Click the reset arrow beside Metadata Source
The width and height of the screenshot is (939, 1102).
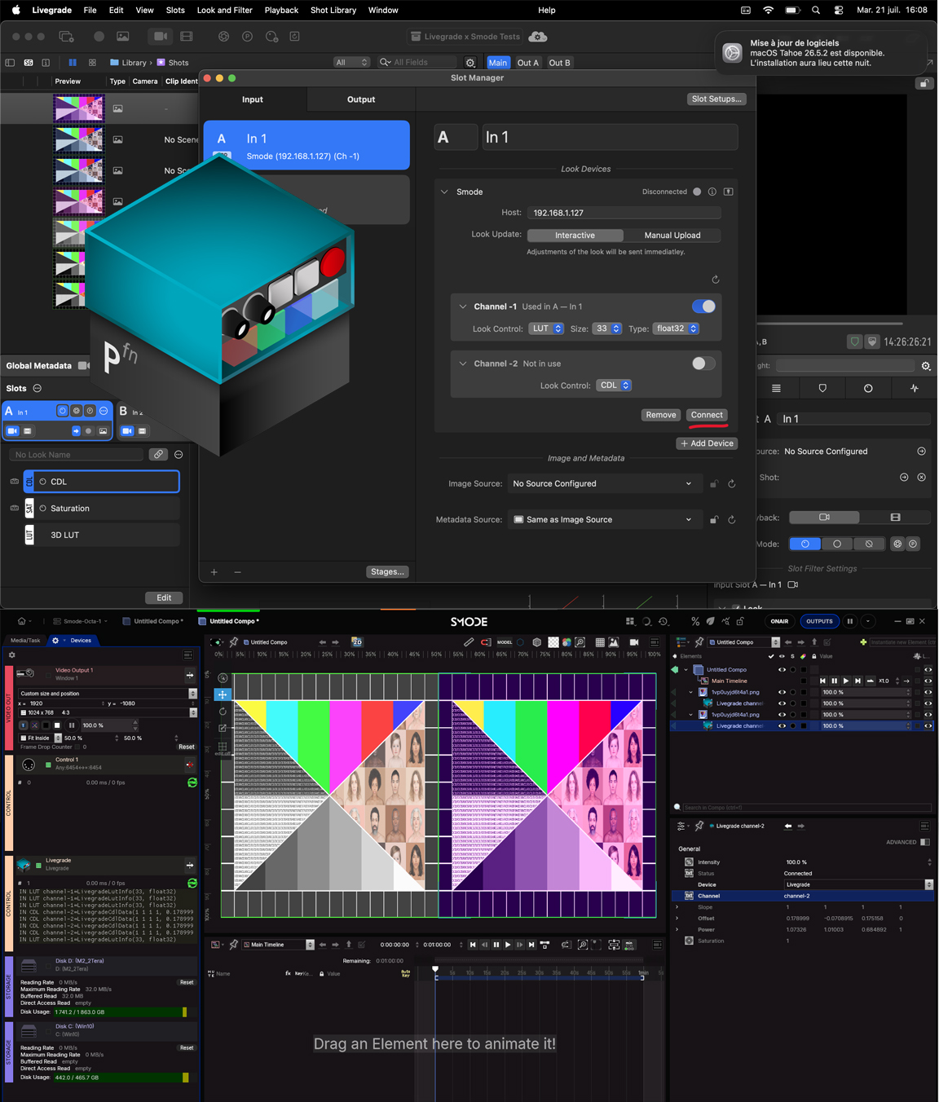click(x=732, y=520)
